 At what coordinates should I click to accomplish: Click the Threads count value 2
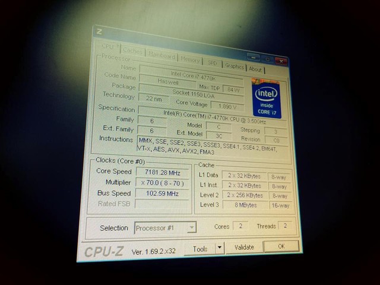pos(285,226)
